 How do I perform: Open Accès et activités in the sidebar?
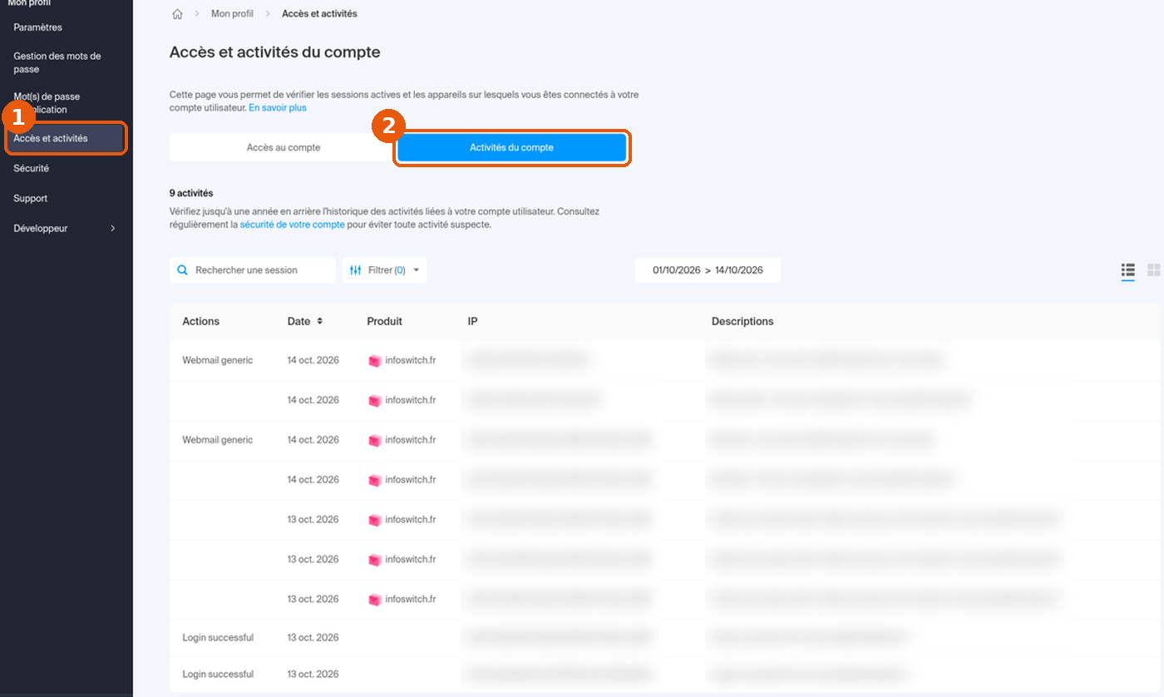point(67,138)
